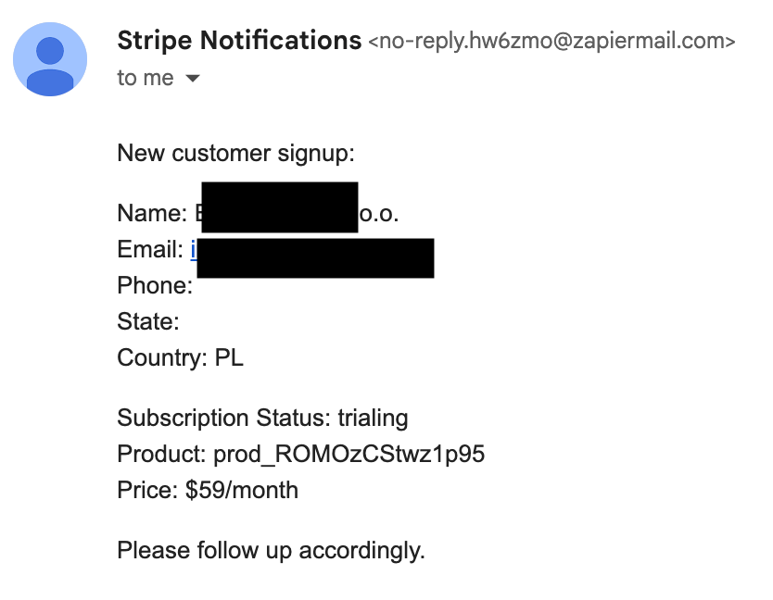Click the "Email:" field label
Image resolution: width=773 pixels, height=600 pixels.
[150, 249]
